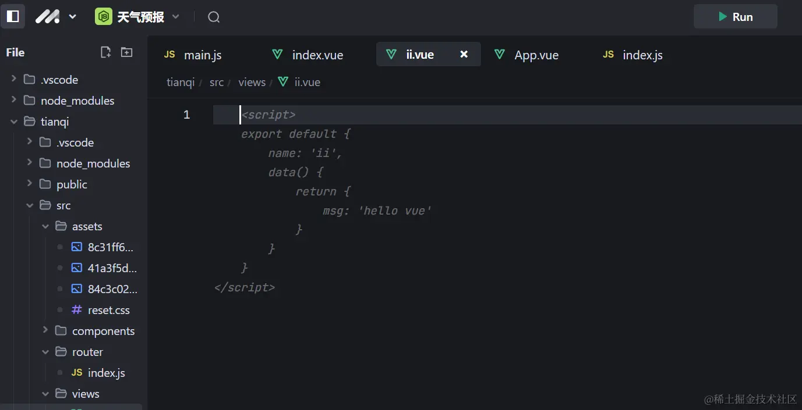Close the ii.vue tab

[x=464, y=54]
